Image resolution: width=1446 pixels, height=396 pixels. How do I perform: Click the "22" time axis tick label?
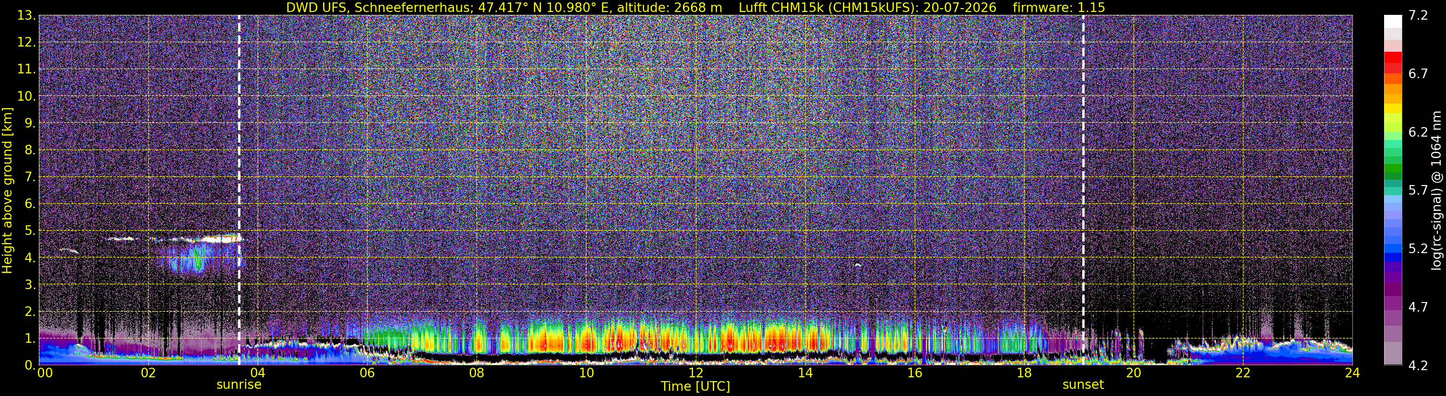click(x=1243, y=373)
